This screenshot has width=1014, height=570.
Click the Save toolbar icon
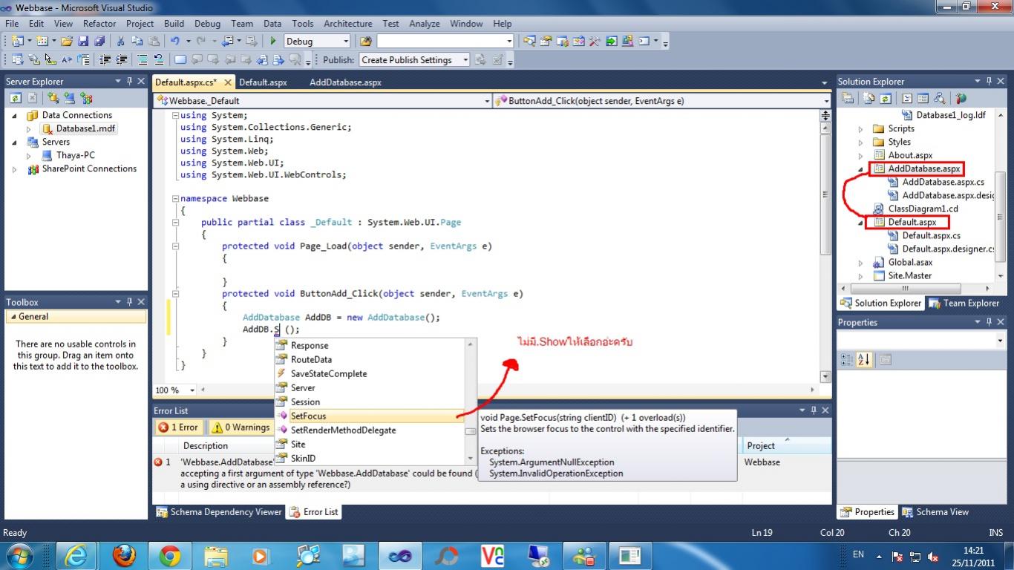[x=82, y=42]
